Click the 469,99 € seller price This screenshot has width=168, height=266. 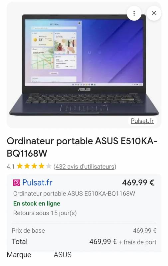tap(138, 183)
